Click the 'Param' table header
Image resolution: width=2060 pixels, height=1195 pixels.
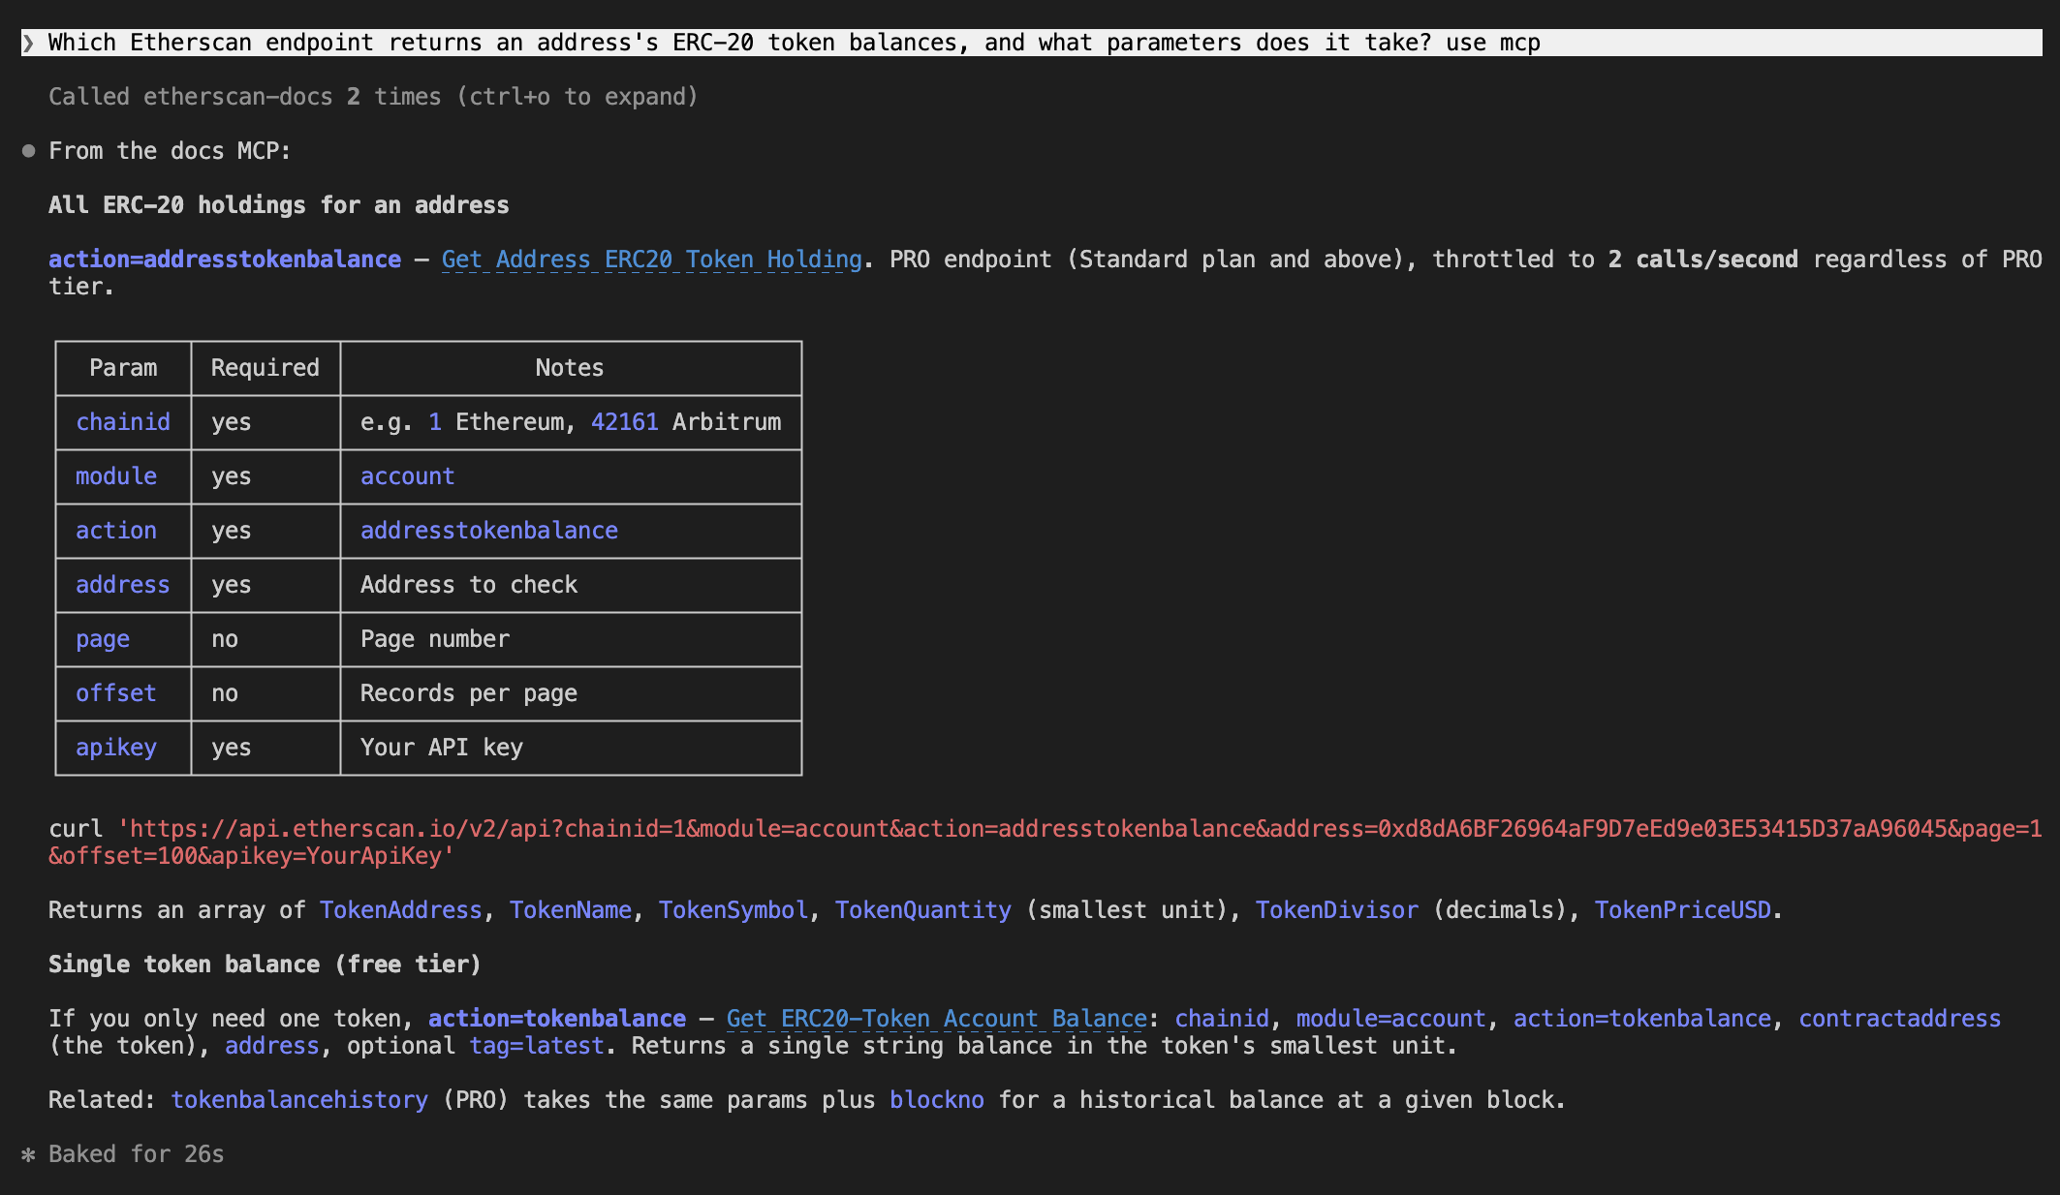[x=123, y=368]
